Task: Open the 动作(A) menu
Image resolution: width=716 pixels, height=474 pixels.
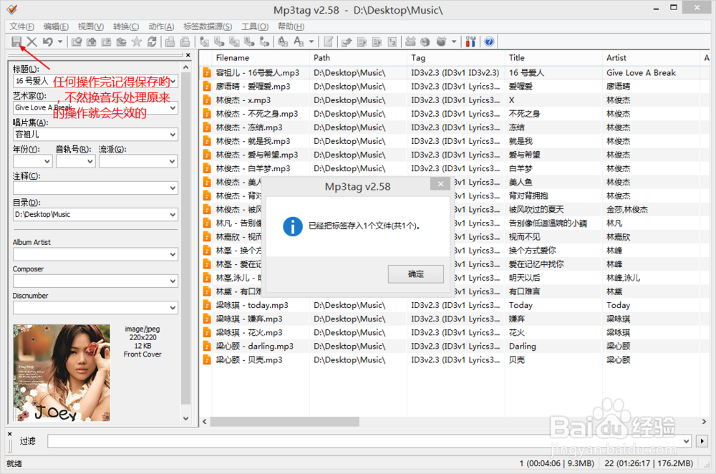Action: (161, 26)
